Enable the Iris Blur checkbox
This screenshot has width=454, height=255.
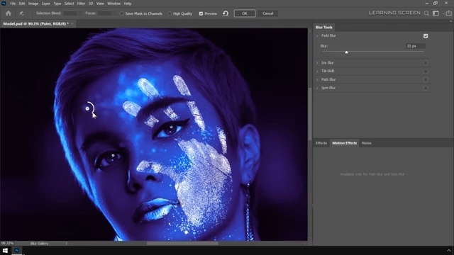426,63
